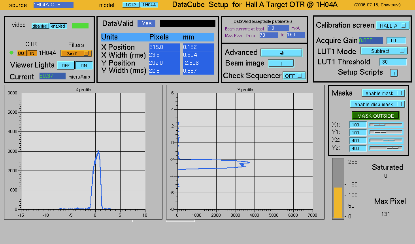Viewport: 415px width, 244px height.
Task: Set video to enabled
Action: click(x=58, y=26)
